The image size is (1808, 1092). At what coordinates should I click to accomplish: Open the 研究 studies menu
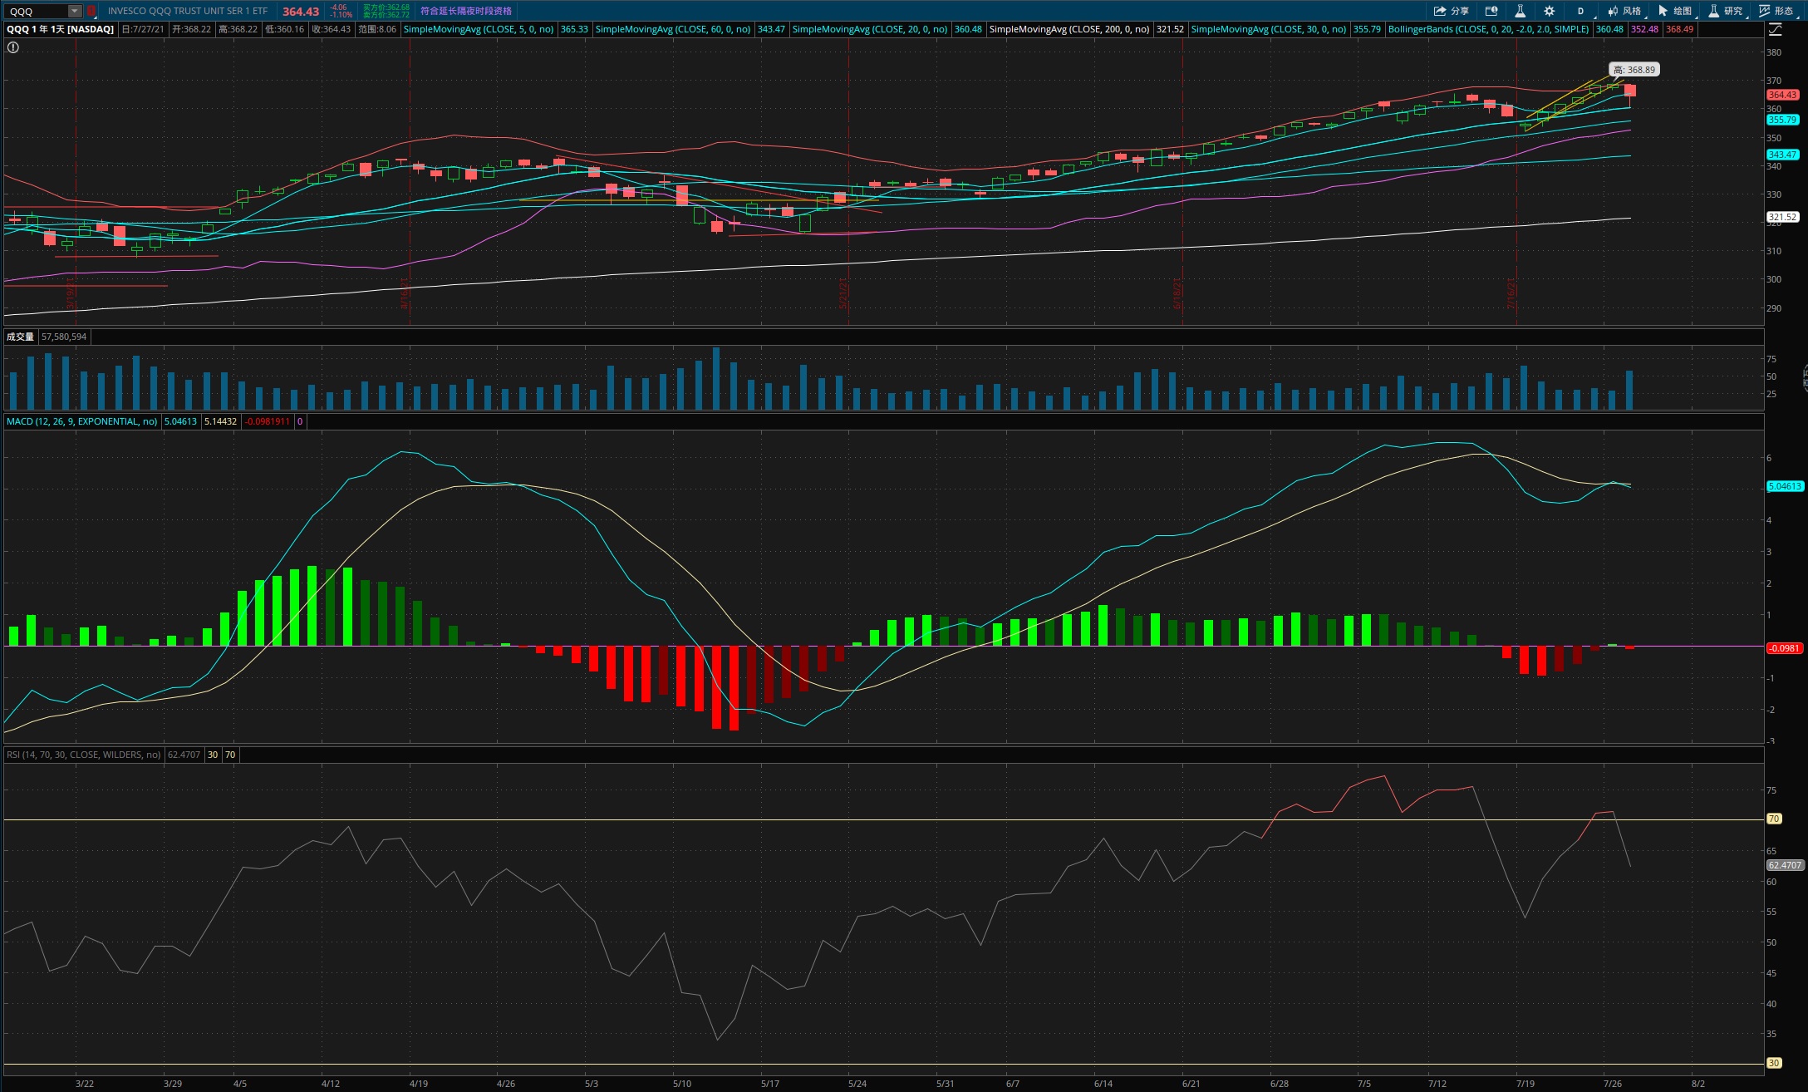(1726, 11)
